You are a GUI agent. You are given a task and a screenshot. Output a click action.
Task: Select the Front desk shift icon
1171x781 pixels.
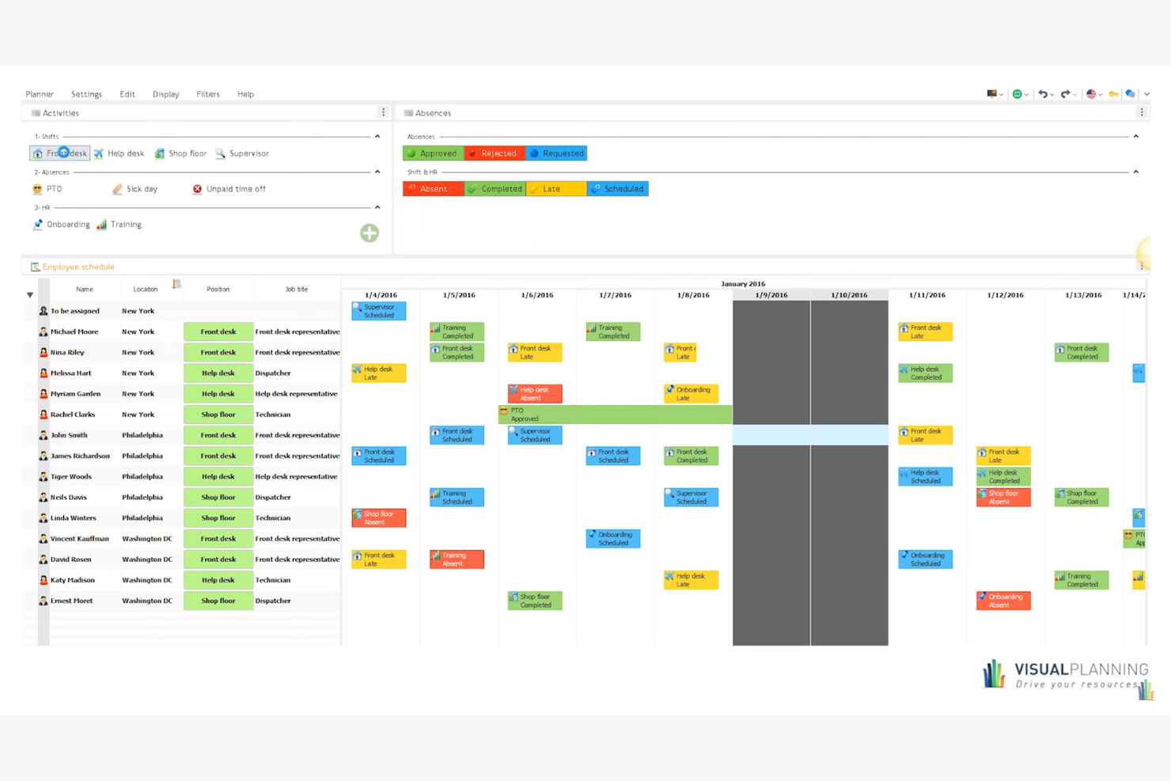click(x=38, y=154)
